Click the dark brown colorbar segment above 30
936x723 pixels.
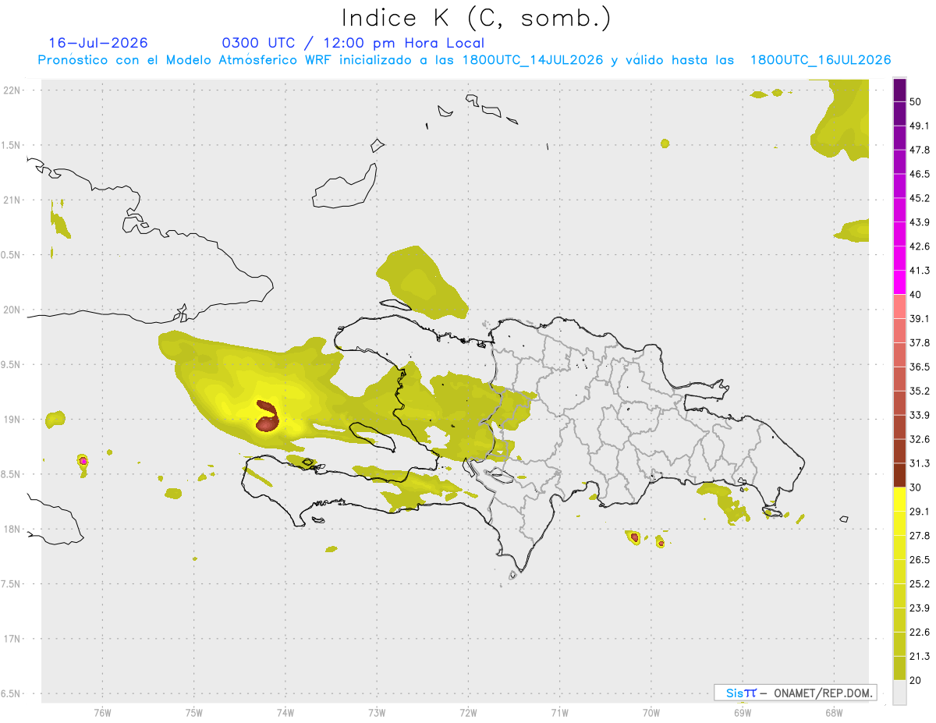point(899,475)
